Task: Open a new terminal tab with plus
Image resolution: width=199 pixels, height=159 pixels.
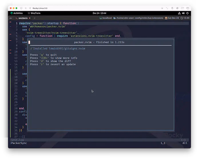Action: click(35, 18)
